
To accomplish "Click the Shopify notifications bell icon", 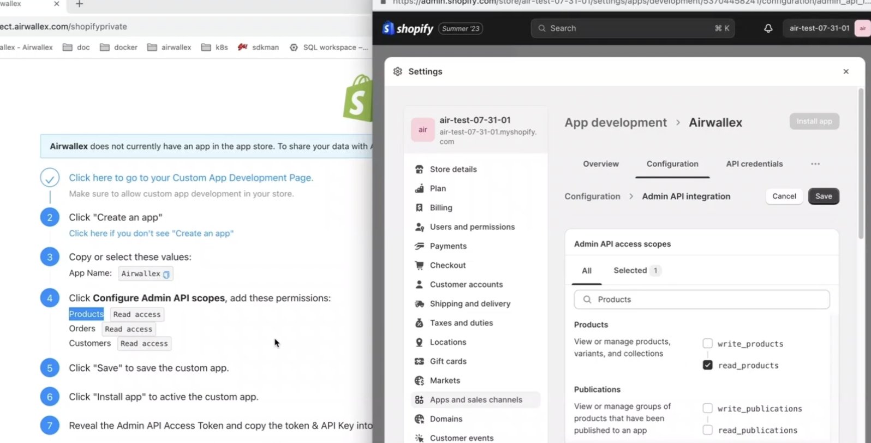I will click(768, 28).
